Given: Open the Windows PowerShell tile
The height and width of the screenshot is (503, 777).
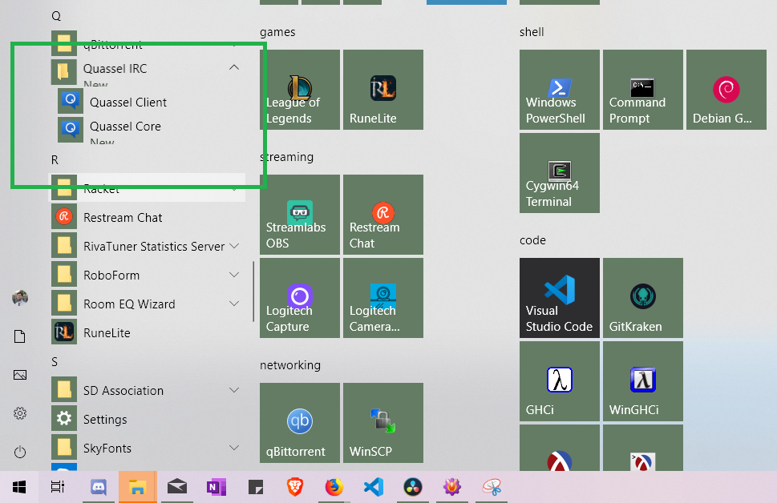Looking at the screenshot, I should click(560, 90).
